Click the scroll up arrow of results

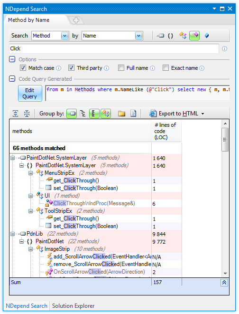(x=225, y=124)
